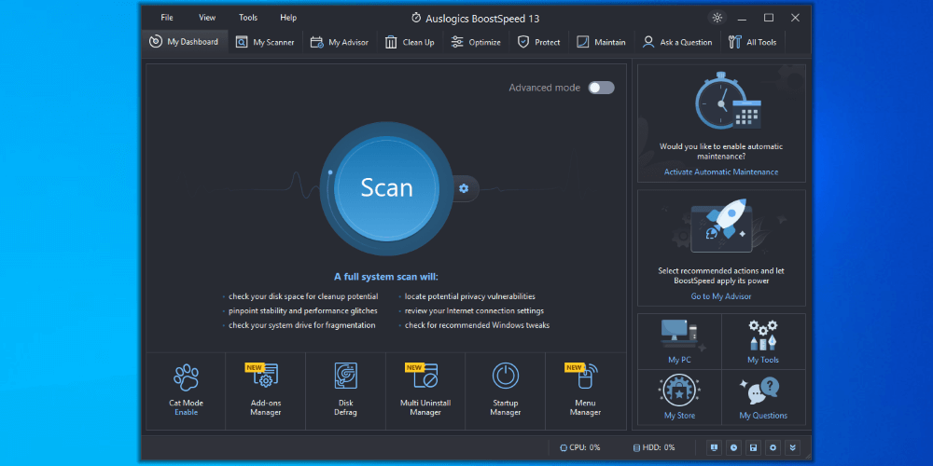
Task: Maximize the BoostSpeed window
Action: tap(769, 18)
